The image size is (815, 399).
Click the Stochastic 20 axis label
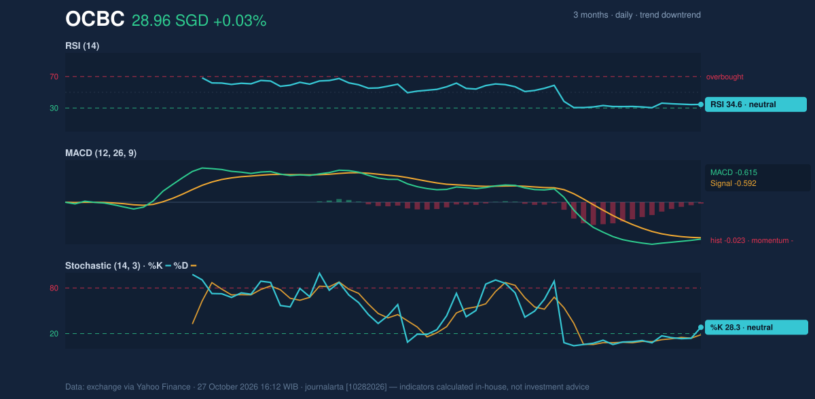click(54, 334)
